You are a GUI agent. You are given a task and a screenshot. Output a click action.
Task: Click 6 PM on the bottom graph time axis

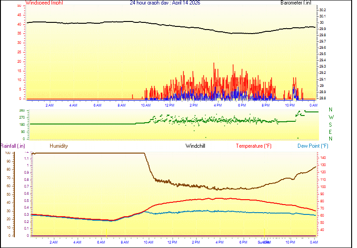click(x=243, y=242)
